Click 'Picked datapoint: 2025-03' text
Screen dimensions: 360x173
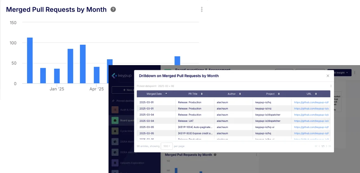[155, 86]
